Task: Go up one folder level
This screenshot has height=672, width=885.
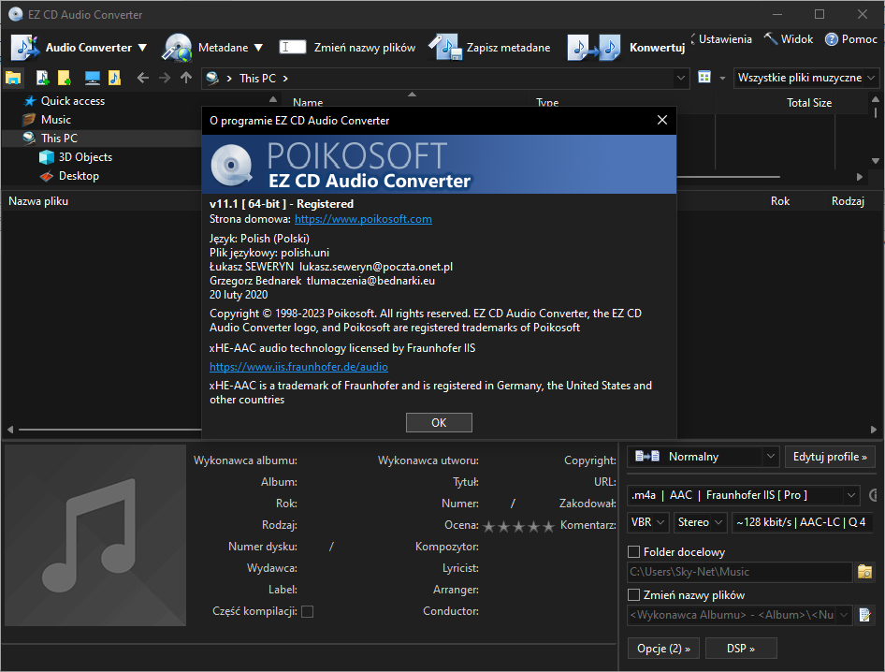Action: [x=186, y=78]
